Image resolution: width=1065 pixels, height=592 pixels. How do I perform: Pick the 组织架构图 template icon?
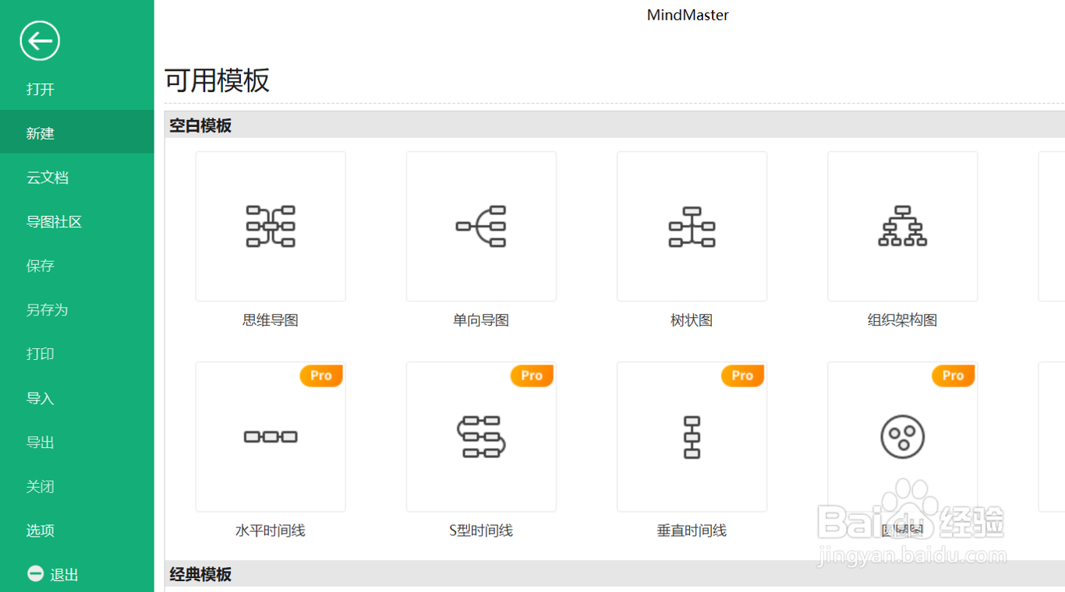(902, 226)
